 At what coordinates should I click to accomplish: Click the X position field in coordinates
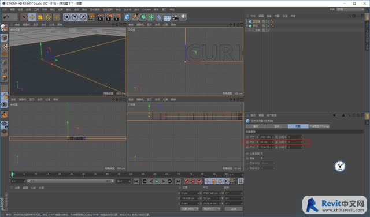pyautogui.click(x=190, y=193)
